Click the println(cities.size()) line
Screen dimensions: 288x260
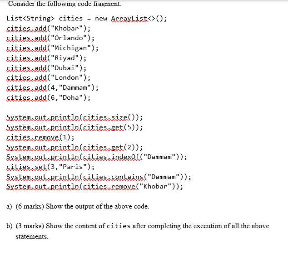click(74, 117)
